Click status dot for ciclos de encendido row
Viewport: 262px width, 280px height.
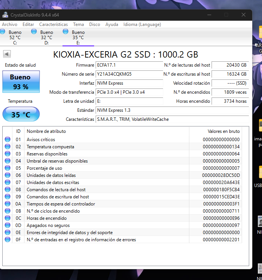point(8,211)
